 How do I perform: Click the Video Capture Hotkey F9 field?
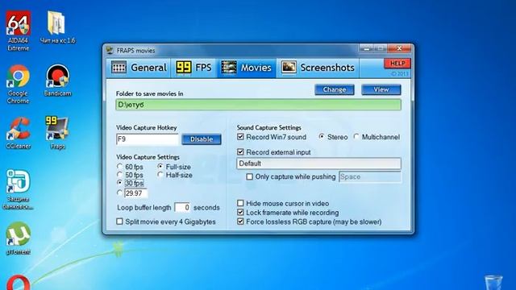148,139
